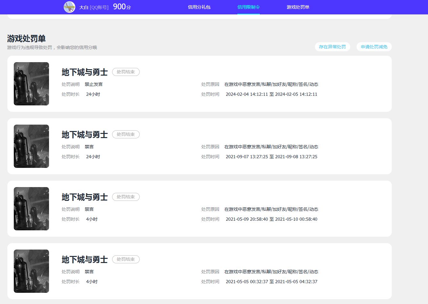Click 处罚结束 badge on the 2024-02-04 penalty

coord(126,72)
